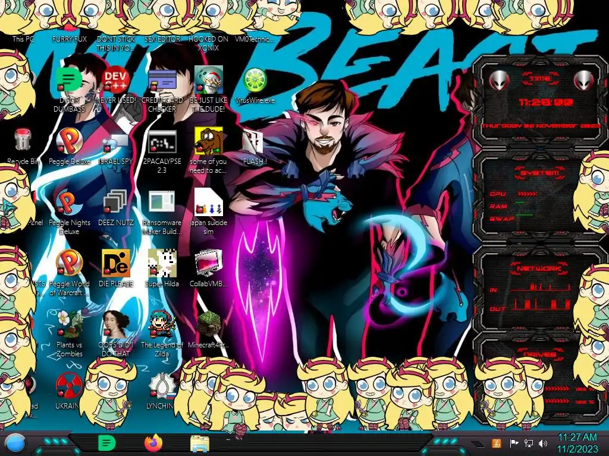
Task: Click the DRIVES widget header
Action: (539, 354)
